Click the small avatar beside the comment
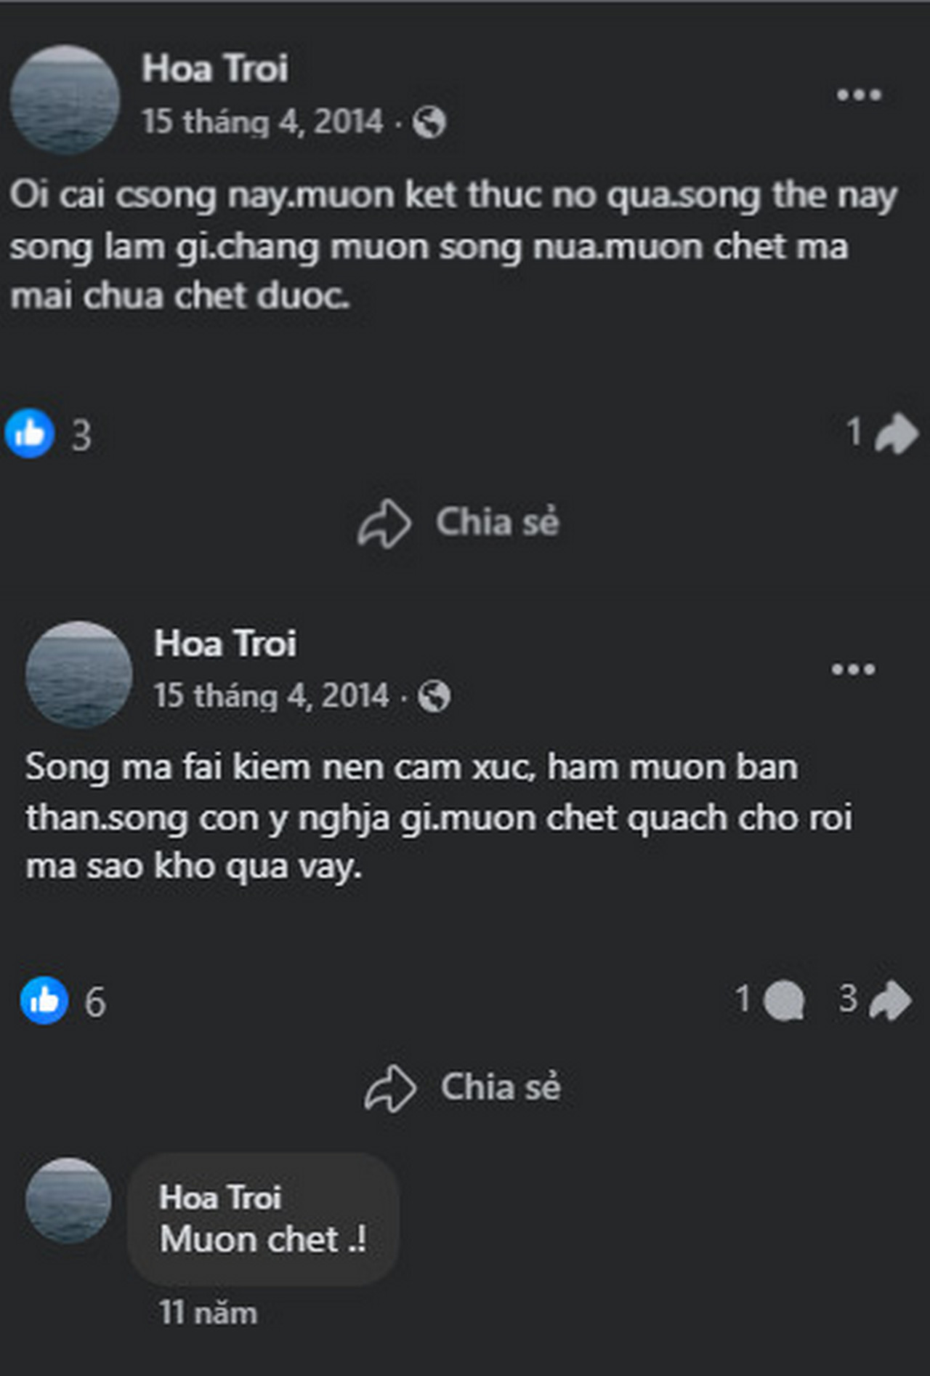 point(68,1201)
